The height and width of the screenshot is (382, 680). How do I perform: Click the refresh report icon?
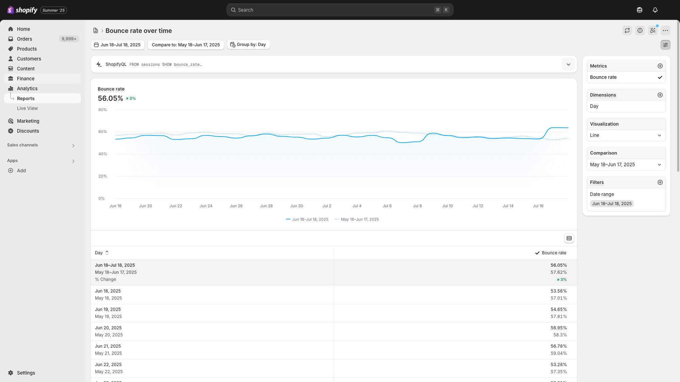(627, 31)
